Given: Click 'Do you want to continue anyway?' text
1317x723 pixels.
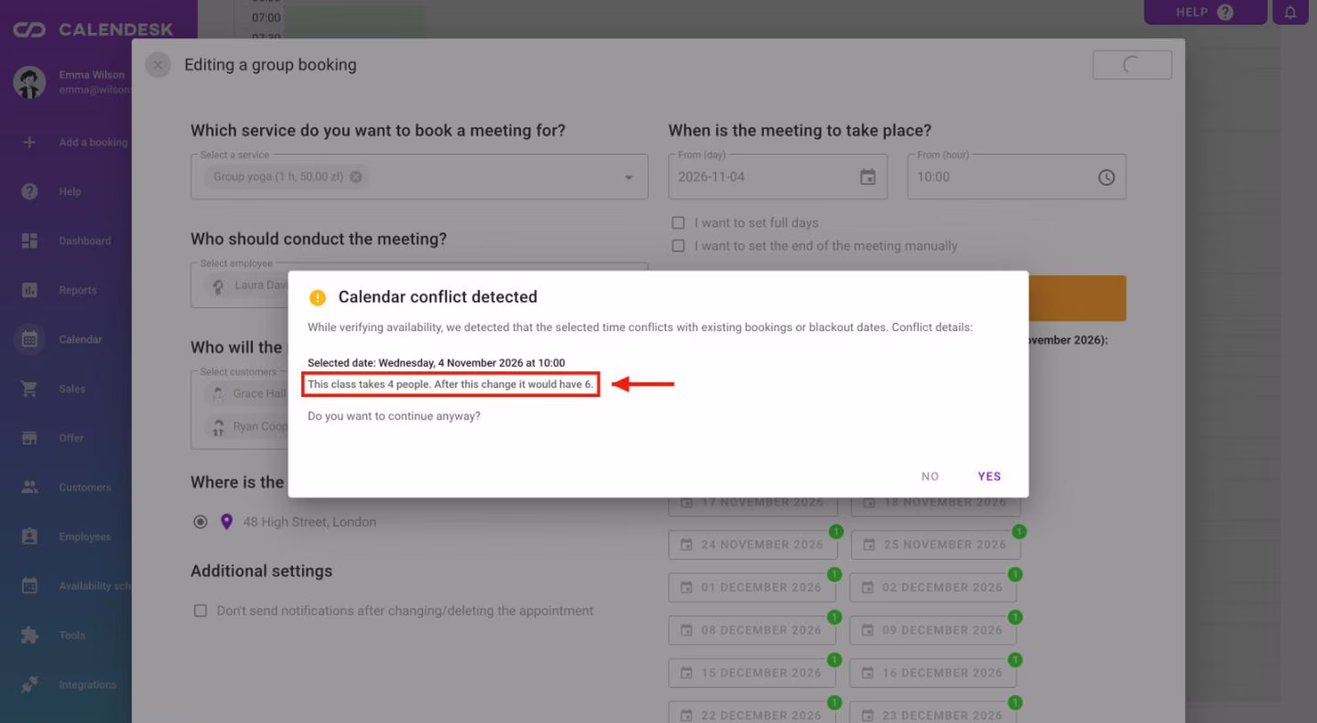Looking at the screenshot, I should coord(394,416).
